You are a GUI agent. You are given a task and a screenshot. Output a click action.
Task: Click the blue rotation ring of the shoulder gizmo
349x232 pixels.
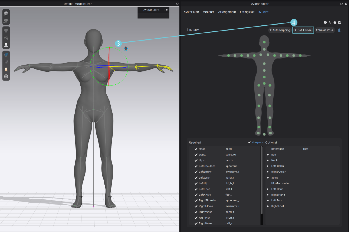point(99,65)
